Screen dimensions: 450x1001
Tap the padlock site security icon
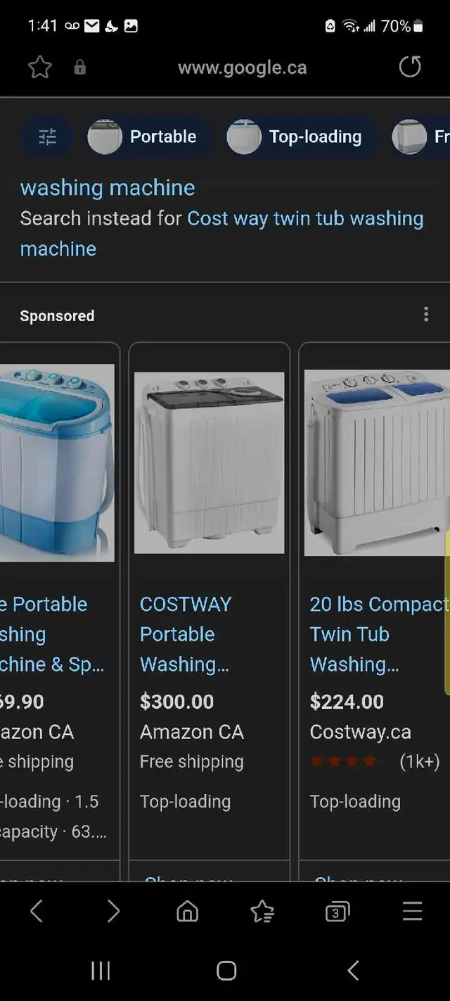point(80,68)
